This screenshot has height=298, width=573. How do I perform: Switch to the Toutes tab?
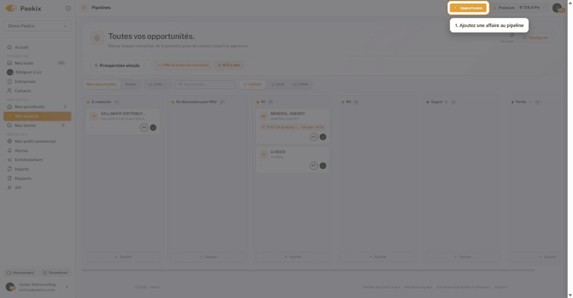coord(130,84)
